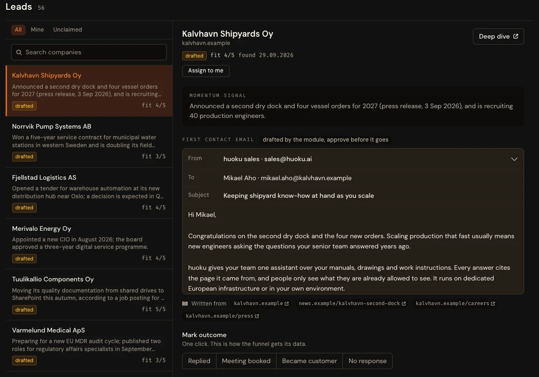
Task: Click the drafted badge in the lead header
Action: coord(194,56)
